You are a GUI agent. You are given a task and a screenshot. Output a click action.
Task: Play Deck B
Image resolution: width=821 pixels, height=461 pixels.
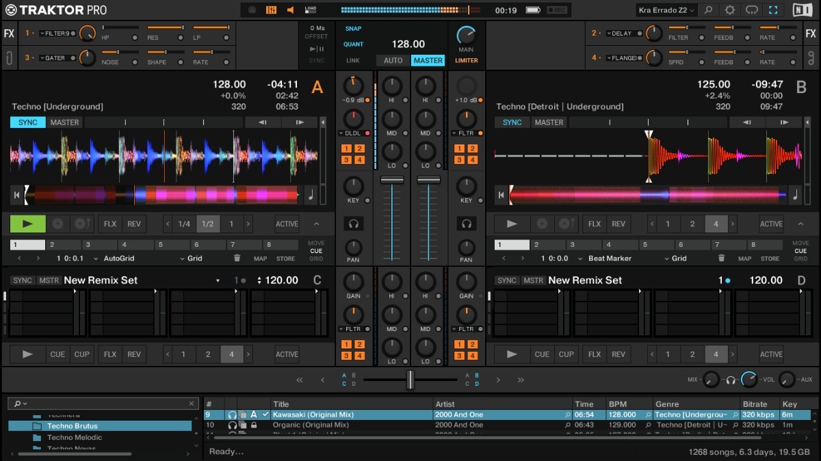pyautogui.click(x=512, y=224)
